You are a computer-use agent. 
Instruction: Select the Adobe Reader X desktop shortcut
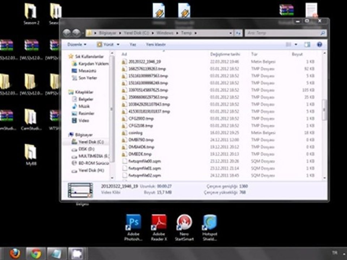coord(159,228)
